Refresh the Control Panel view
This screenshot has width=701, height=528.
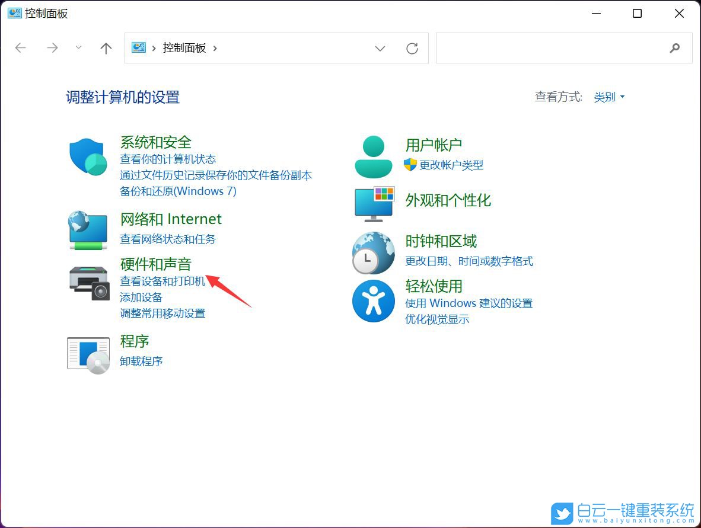coord(412,48)
